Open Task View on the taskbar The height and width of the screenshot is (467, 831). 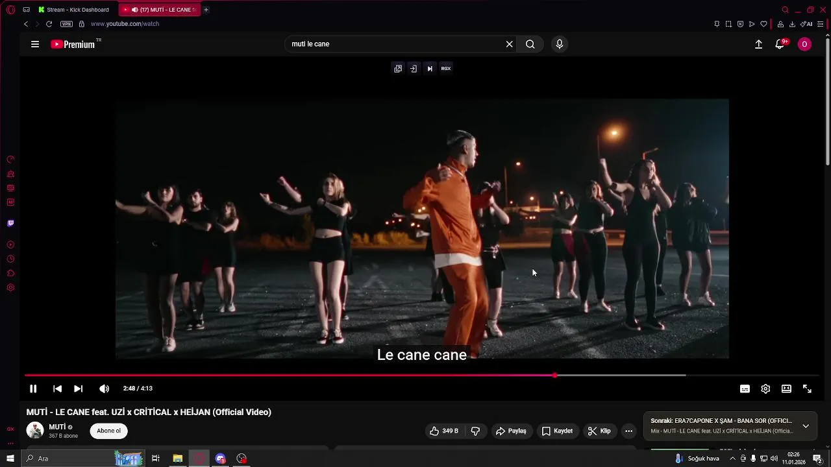(x=156, y=459)
